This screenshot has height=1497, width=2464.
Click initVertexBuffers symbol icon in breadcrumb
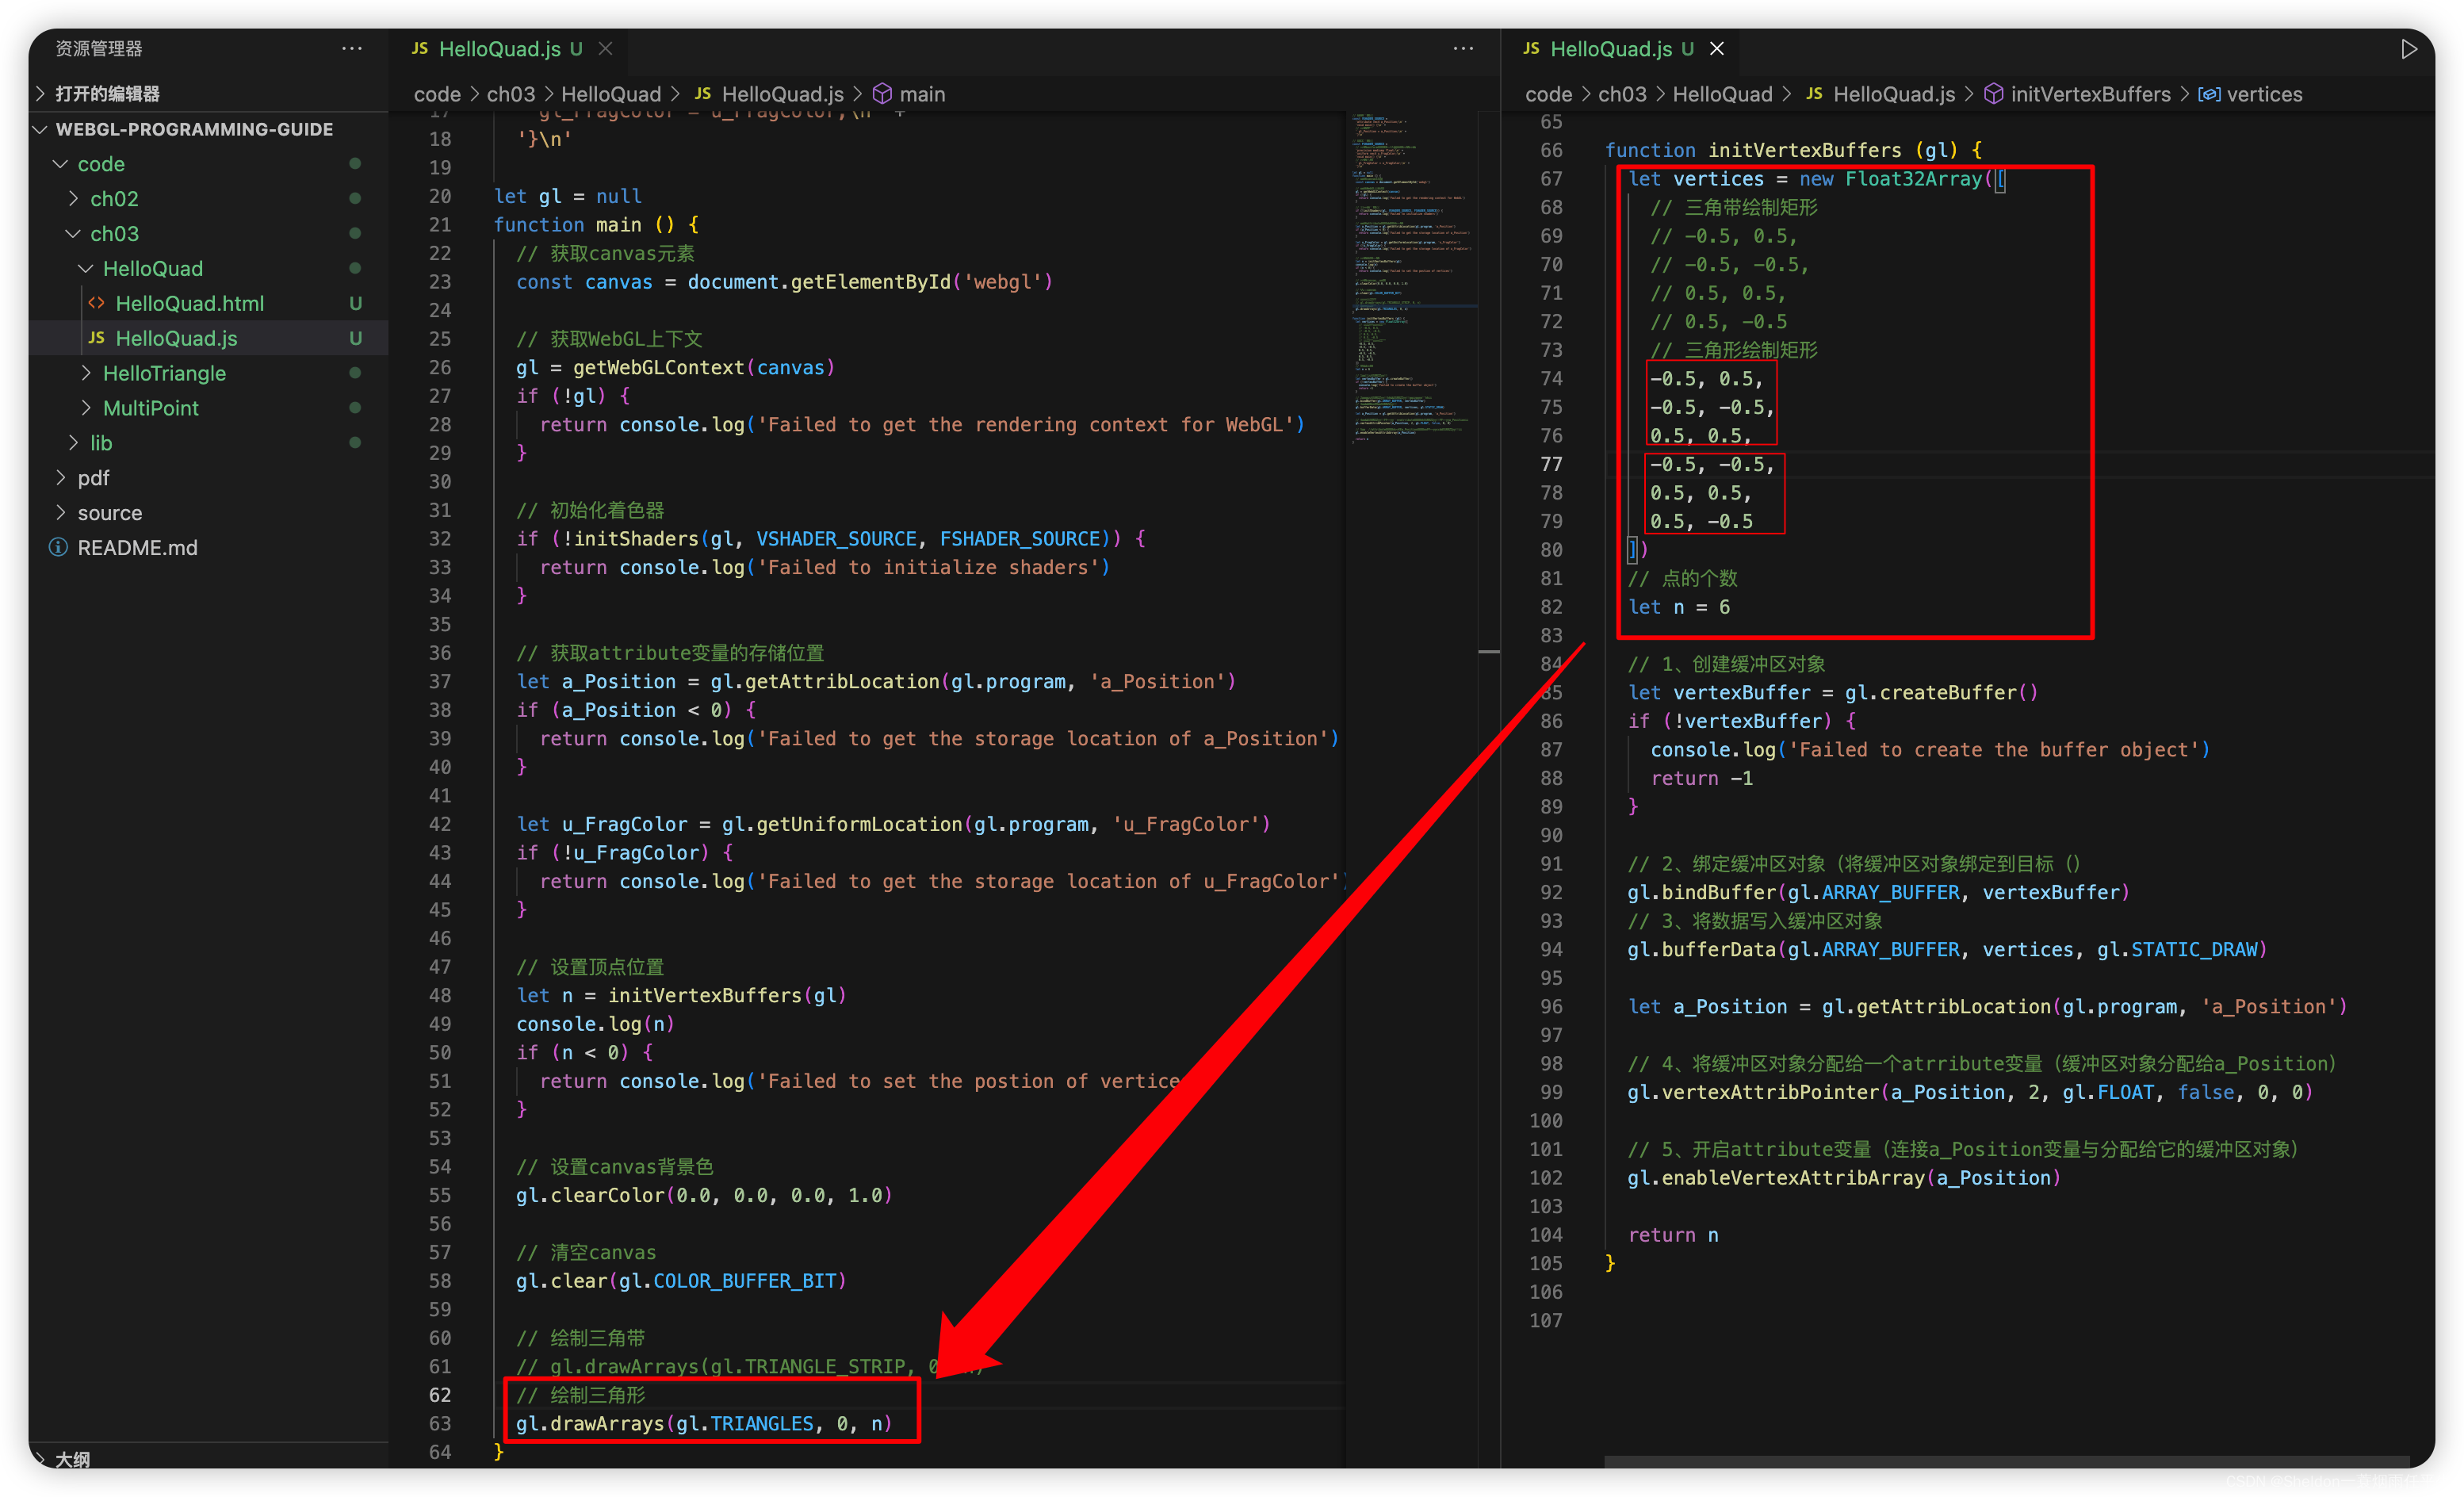1993,94
